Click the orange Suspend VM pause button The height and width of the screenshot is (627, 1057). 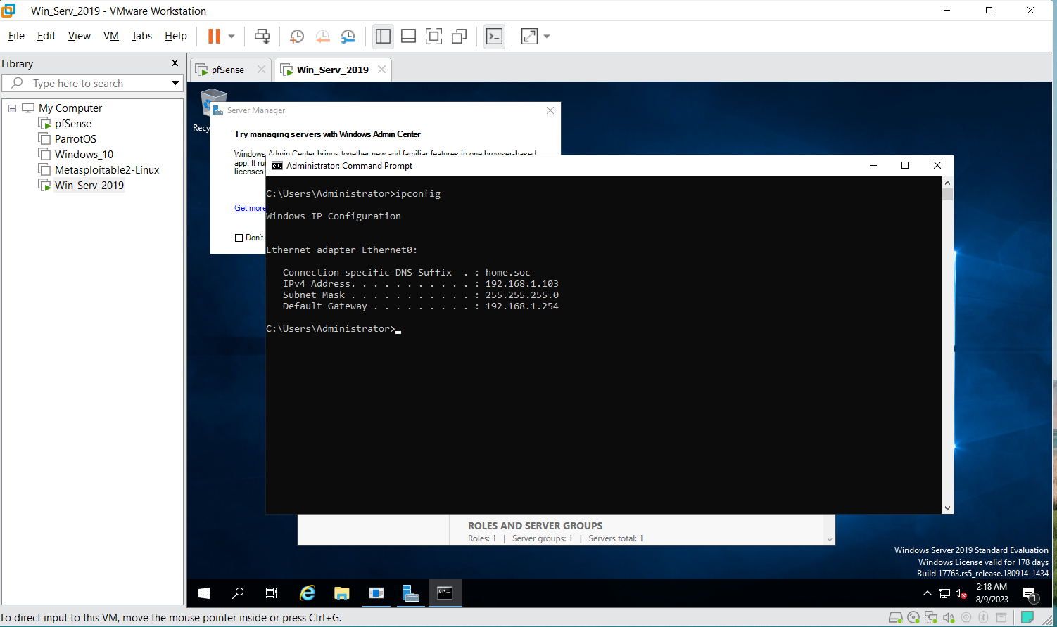(214, 36)
